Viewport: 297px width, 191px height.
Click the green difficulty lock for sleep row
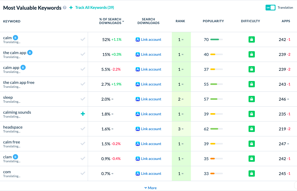pos(251,99)
